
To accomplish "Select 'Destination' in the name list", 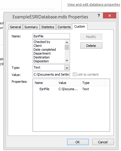I will (x=42, y=57).
